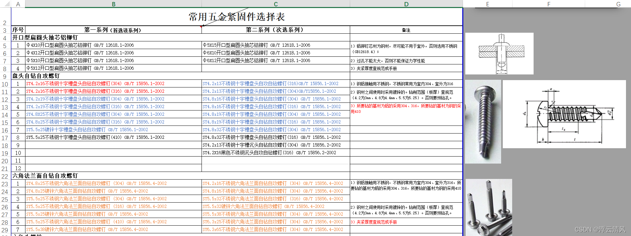The height and width of the screenshot is (236, 631).
Task: Select cell Φ6X12开口型扁圆头抽芯铝铆钉
Action: [x=275, y=60]
